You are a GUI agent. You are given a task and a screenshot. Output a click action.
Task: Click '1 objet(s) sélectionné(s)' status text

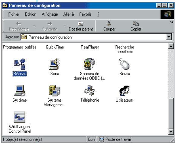click(22, 139)
